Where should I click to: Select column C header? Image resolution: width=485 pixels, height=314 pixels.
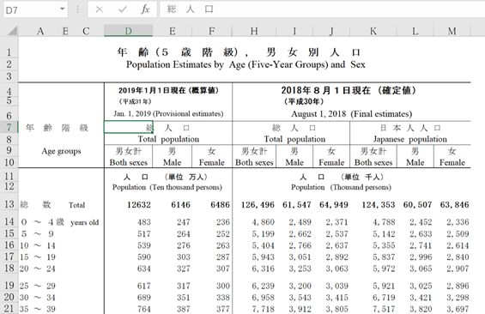click(x=86, y=31)
